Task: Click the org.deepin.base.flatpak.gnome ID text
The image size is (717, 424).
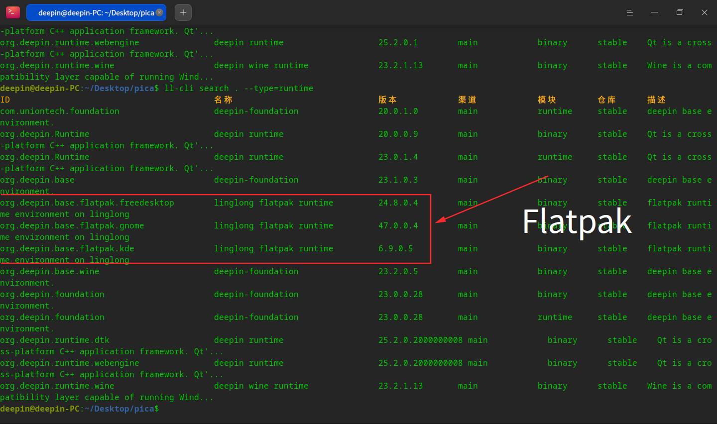Action: click(72, 226)
